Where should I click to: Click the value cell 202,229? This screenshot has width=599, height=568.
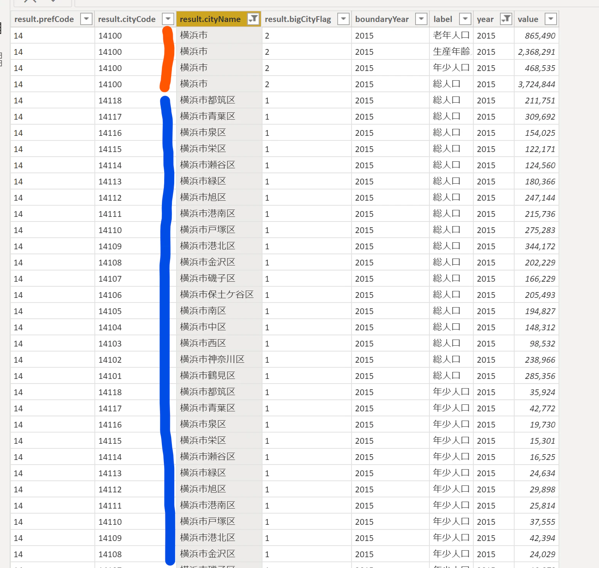tap(536, 262)
